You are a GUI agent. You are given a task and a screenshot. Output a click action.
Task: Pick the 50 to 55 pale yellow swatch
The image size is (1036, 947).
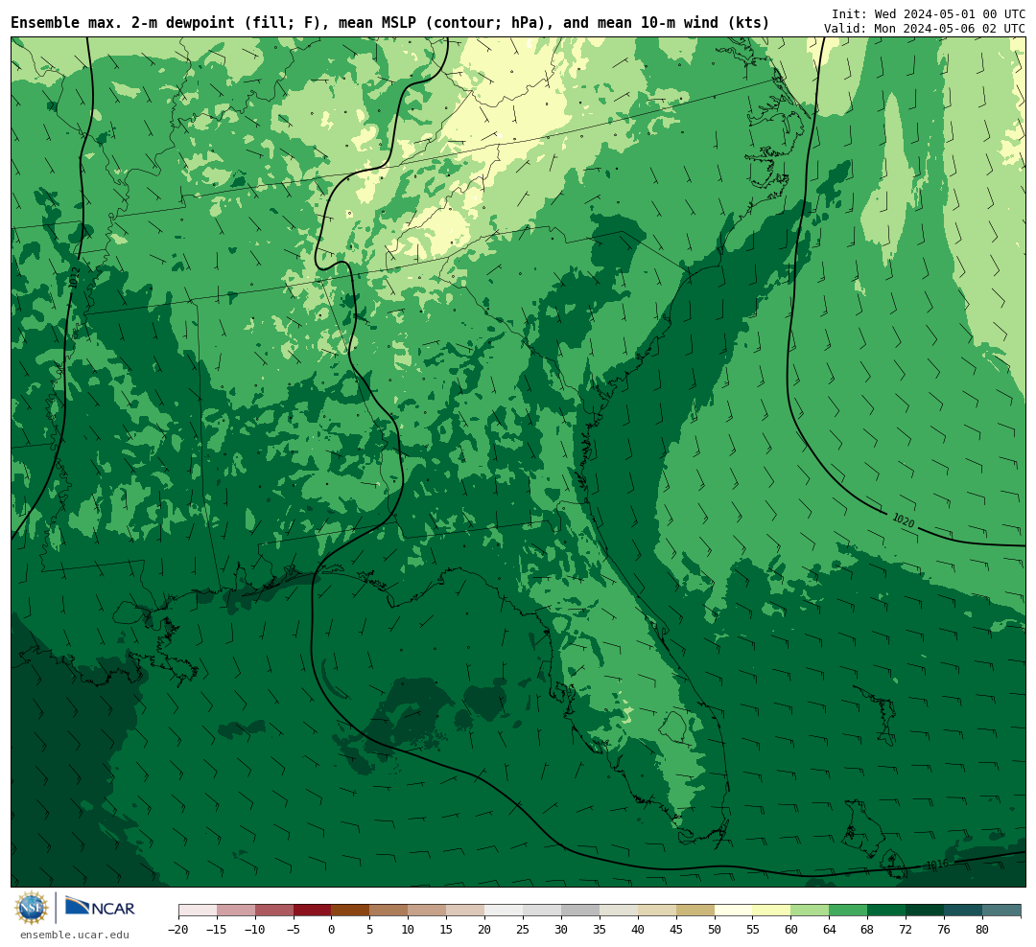(x=734, y=911)
